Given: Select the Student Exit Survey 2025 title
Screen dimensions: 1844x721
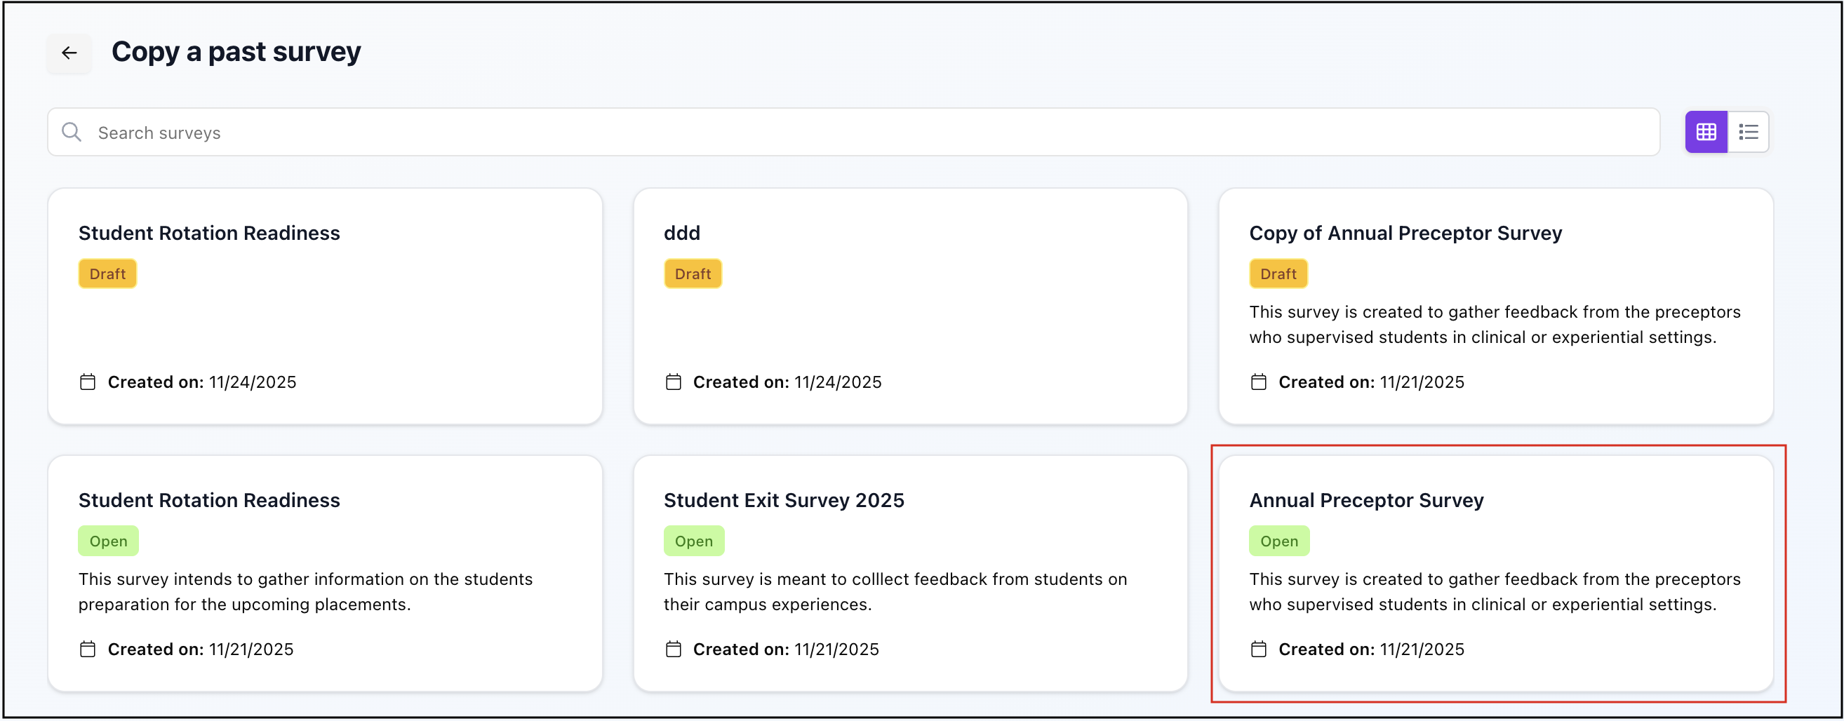Looking at the screenshot, I should tap(783, 501).
